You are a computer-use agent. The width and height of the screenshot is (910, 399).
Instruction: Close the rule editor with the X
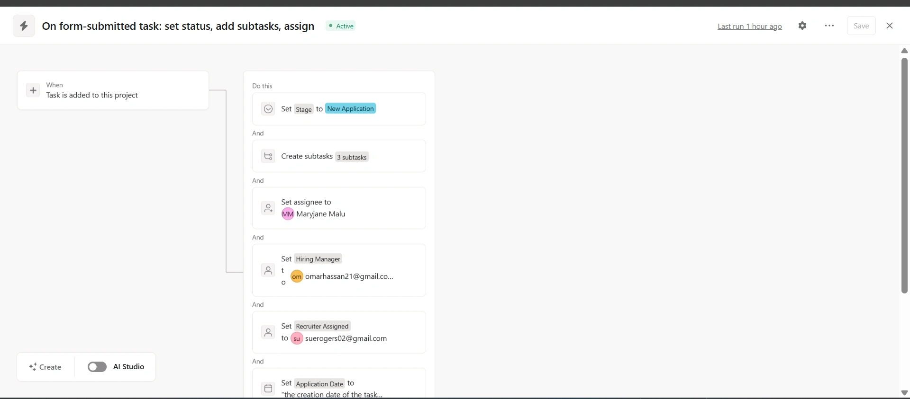pos(890,26)
